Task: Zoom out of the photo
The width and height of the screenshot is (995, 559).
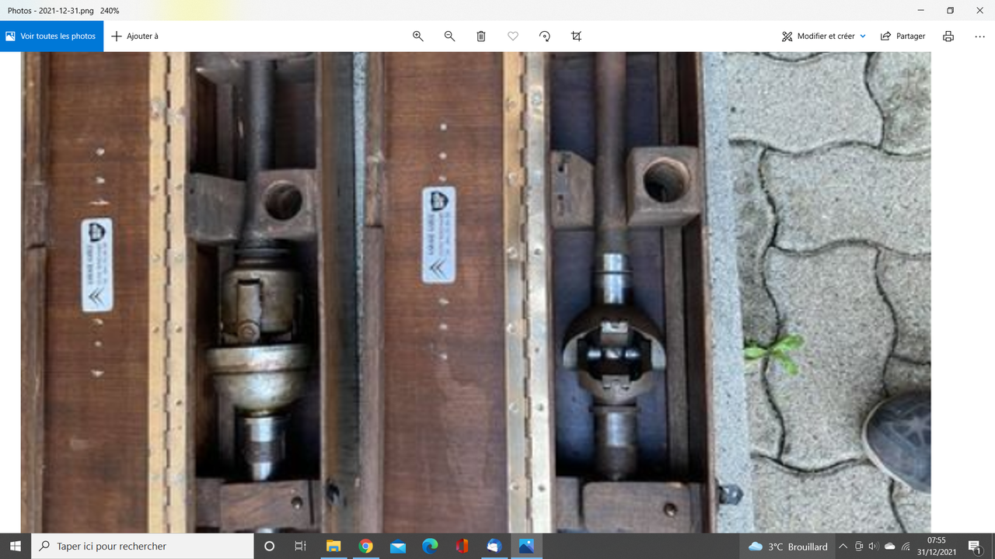Action: coord(449,36)
